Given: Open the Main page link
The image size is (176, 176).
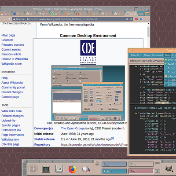Looking at the screenshot, I should click(x=8, y=35).
